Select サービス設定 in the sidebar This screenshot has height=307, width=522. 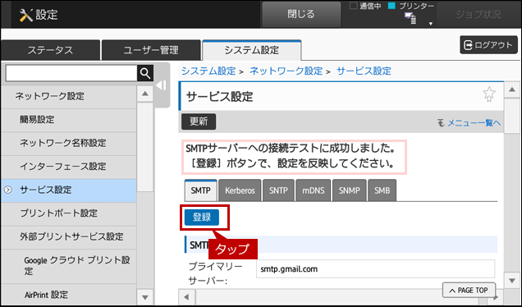69,190
